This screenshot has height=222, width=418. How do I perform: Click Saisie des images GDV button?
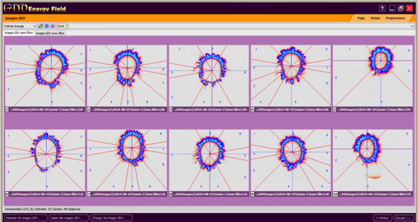coord(69,217)
